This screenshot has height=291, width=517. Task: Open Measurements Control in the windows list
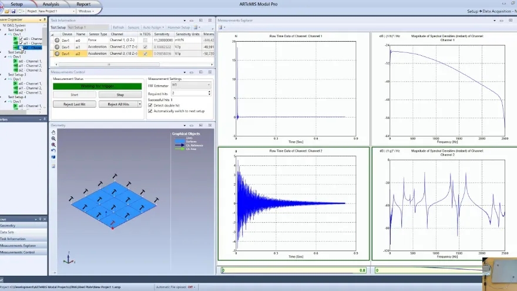pos(23,252)
